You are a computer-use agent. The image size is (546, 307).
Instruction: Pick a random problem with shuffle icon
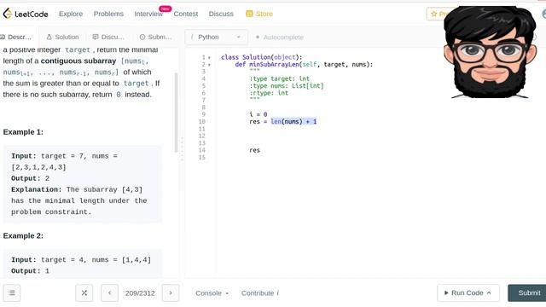point(84,293)
